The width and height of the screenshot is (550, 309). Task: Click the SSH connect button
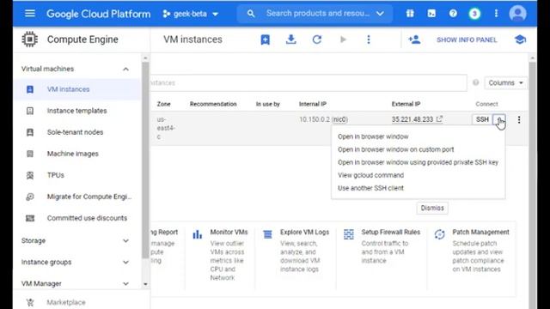click(482, 119)
